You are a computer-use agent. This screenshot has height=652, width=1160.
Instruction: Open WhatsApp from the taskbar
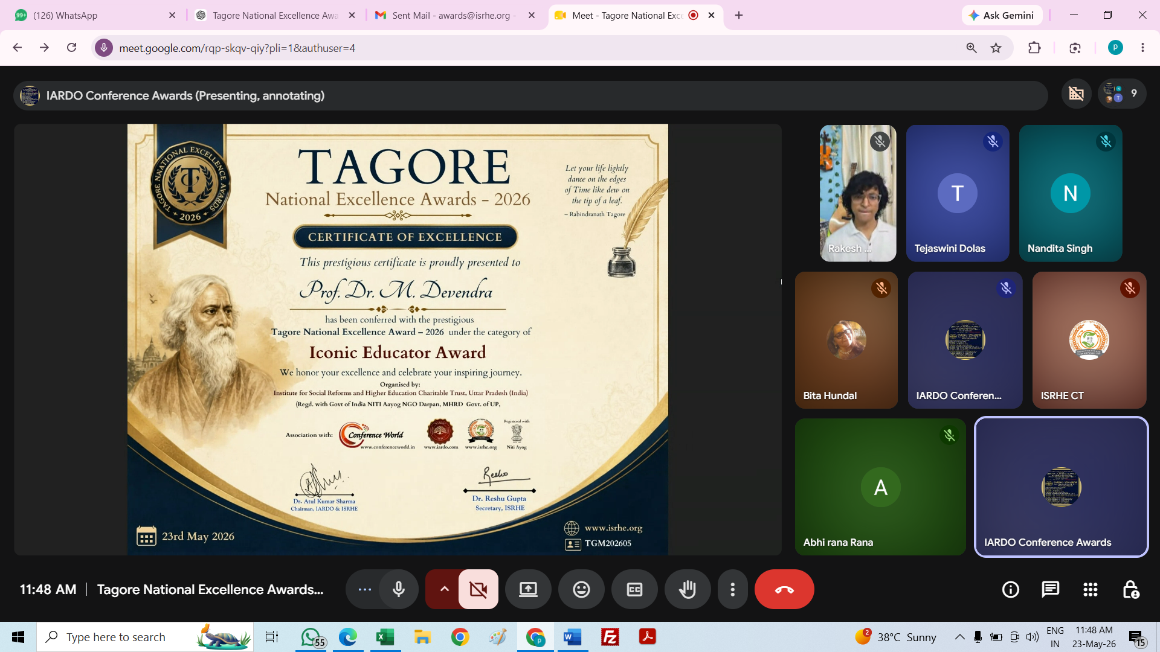click(312, 637)
